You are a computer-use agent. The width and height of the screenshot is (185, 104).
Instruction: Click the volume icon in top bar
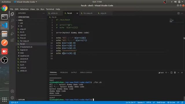pos(175,2)
